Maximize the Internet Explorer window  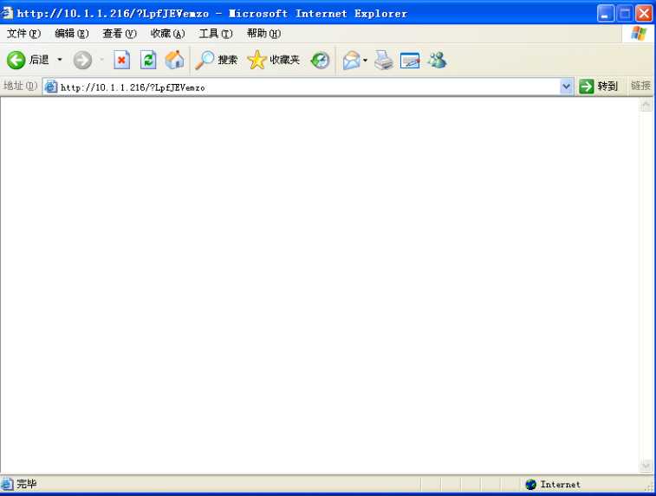click(625, 13)
